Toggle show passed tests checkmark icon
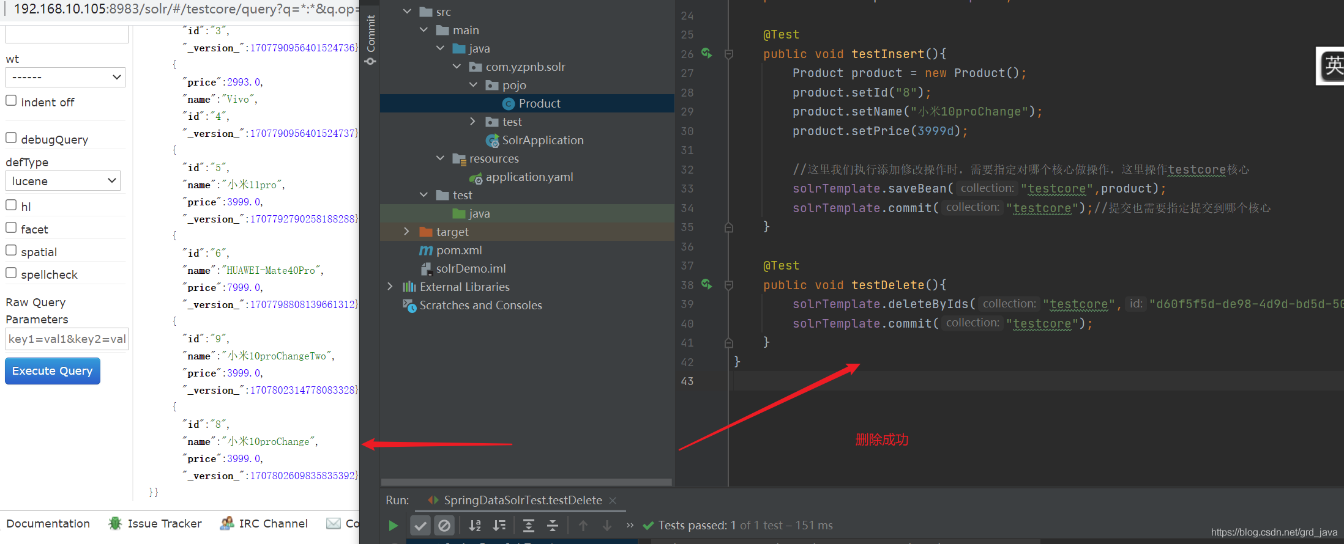 pos(420,526)
